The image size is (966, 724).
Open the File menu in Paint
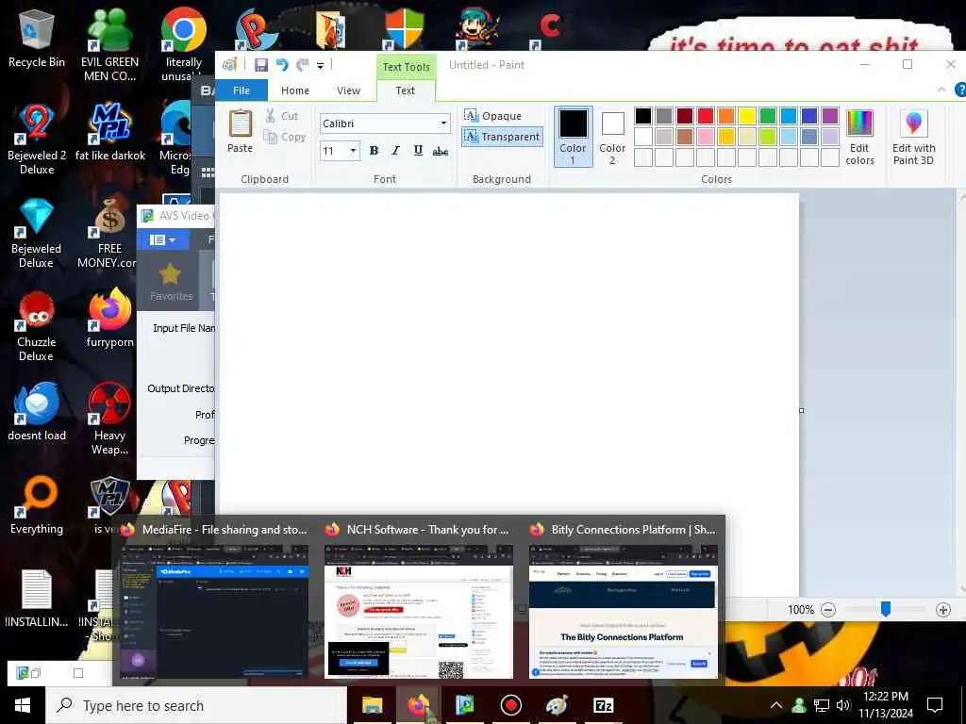click(241, 90)
